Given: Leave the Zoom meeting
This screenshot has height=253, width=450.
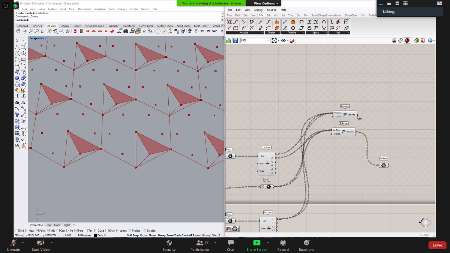Looking at the screenshot, I should click(437, 245).
